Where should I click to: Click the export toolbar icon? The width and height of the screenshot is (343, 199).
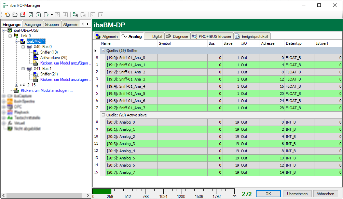pyautogui.click(x=46, y=15)
